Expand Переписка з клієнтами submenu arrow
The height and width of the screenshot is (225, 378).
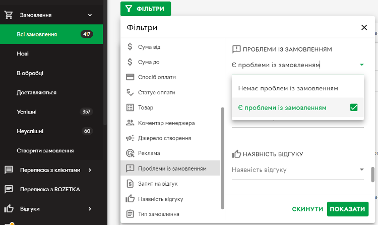point(90,170)
